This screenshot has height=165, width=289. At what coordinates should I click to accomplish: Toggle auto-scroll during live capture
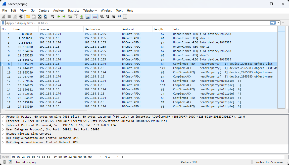88,17
